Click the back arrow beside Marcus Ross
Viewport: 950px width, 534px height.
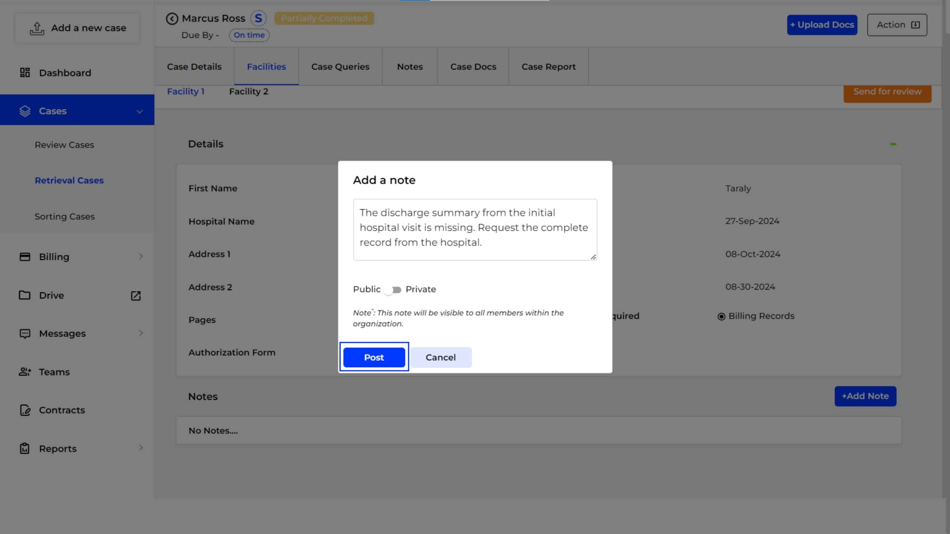click(x=172, y=19)
